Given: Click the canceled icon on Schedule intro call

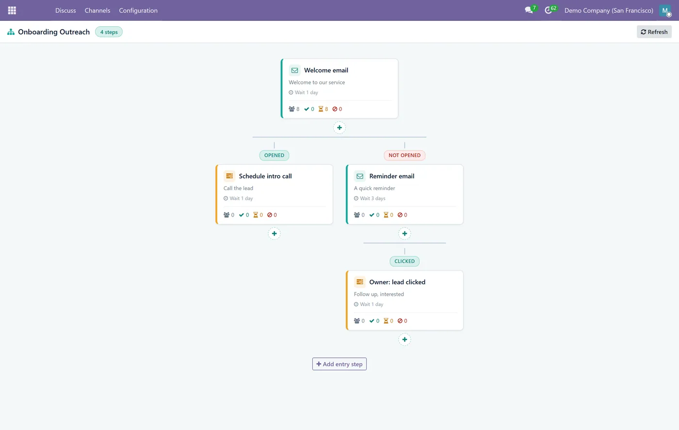Looking at the screenshot, I should click(270, 215).
